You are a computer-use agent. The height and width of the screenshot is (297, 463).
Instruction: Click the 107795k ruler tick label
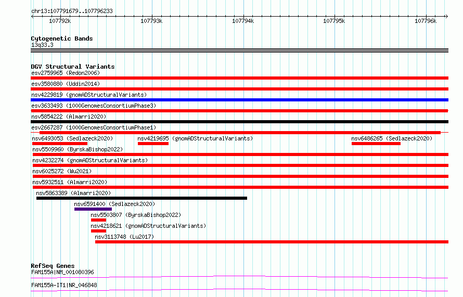tap(334, 21)
